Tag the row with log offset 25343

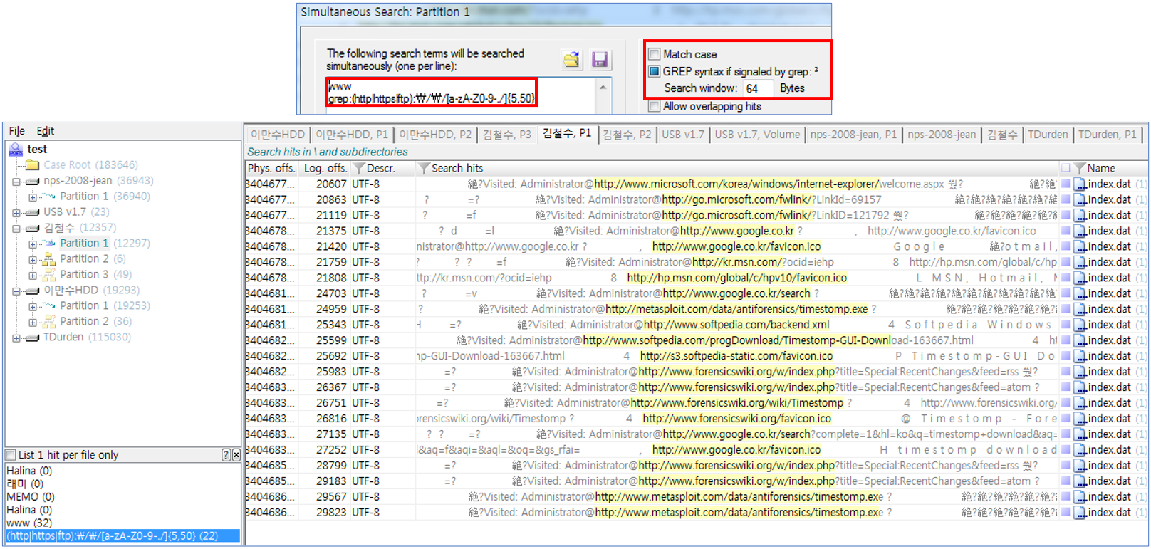coord(1066,325)
